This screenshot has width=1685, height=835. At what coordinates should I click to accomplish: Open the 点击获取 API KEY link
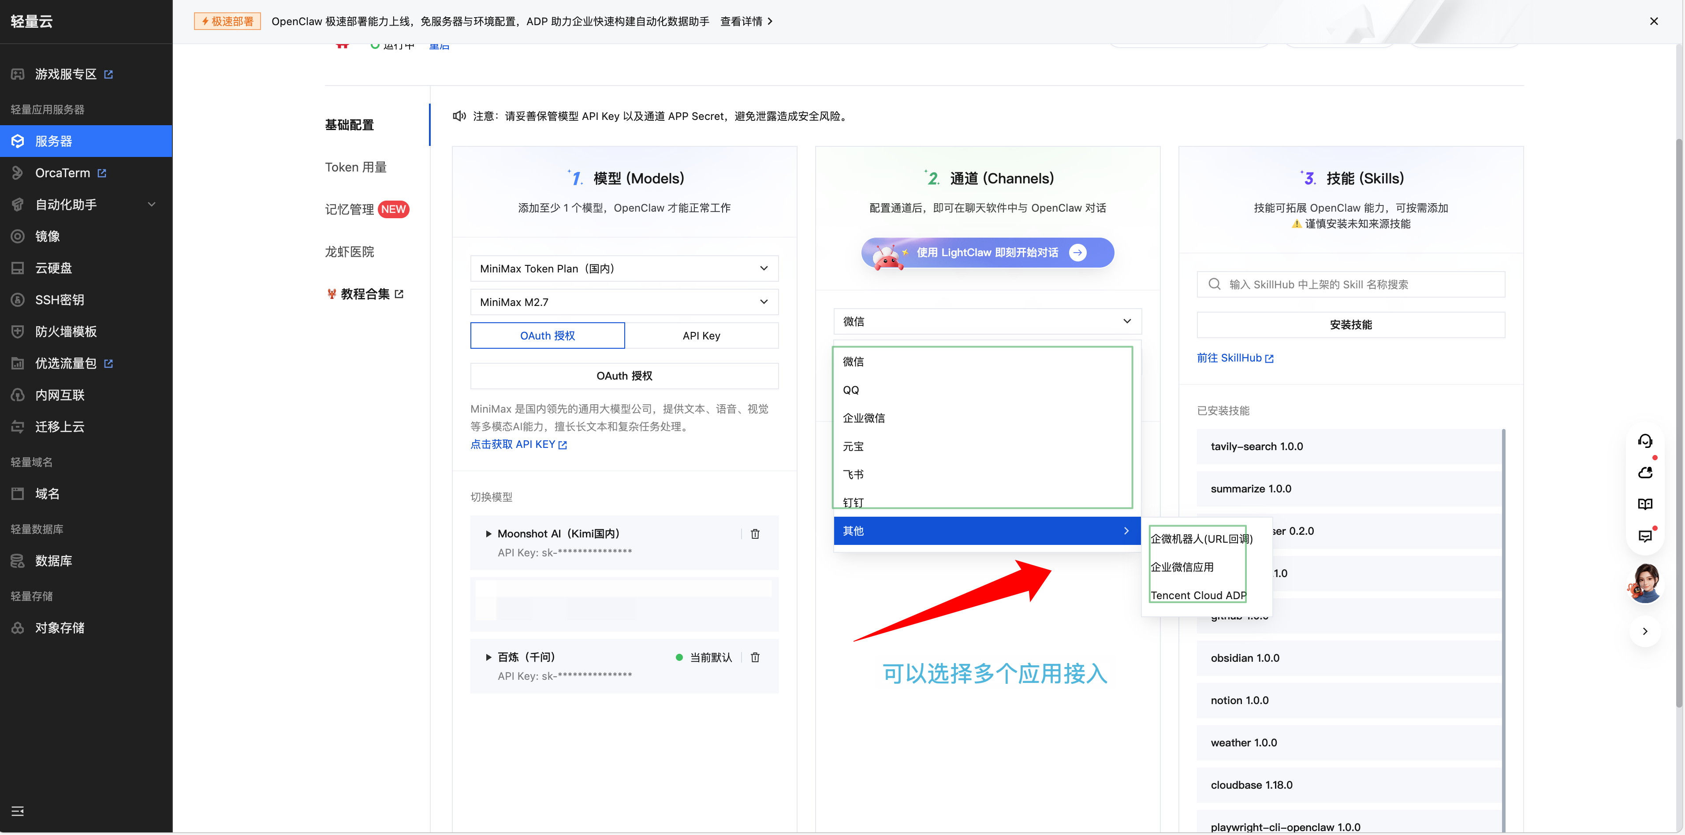point(518,445)
